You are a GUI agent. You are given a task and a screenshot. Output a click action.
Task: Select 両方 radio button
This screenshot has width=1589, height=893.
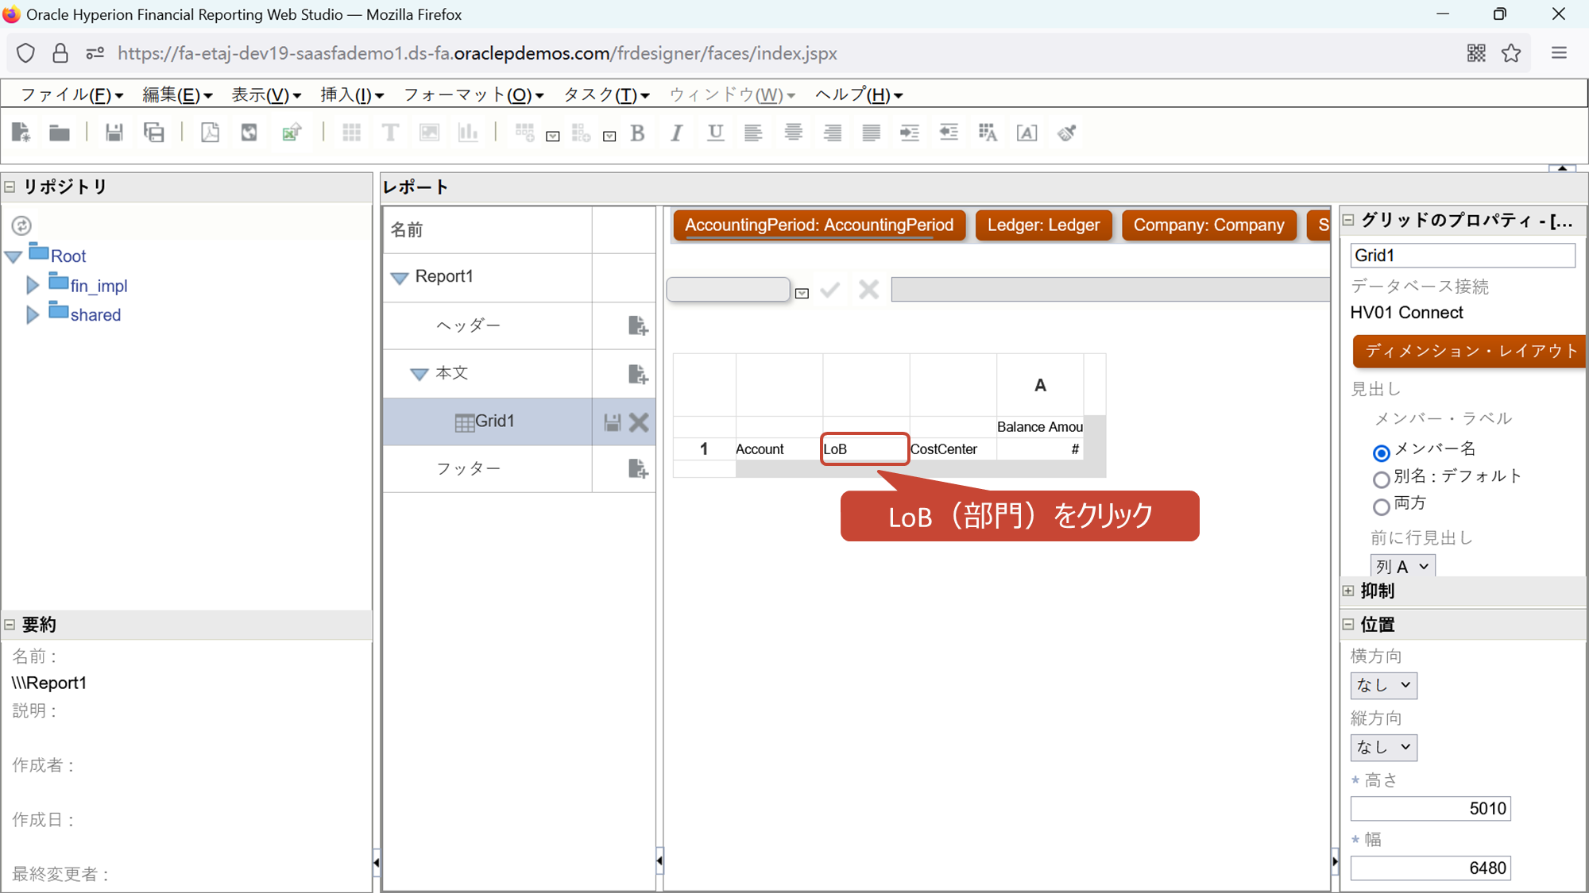(1381, 506)
